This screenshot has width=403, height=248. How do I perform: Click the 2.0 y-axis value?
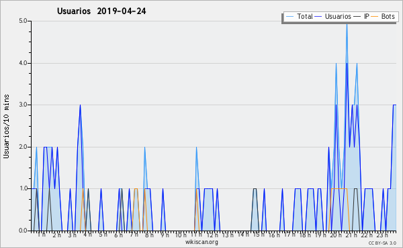(23, 147)
